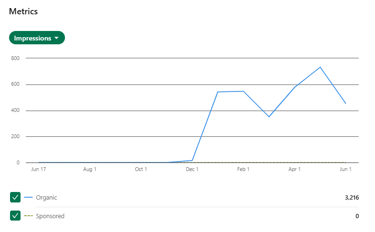Click the Organic line's highest peak point
The image size is (375, 232).
(x=320, y=67)
